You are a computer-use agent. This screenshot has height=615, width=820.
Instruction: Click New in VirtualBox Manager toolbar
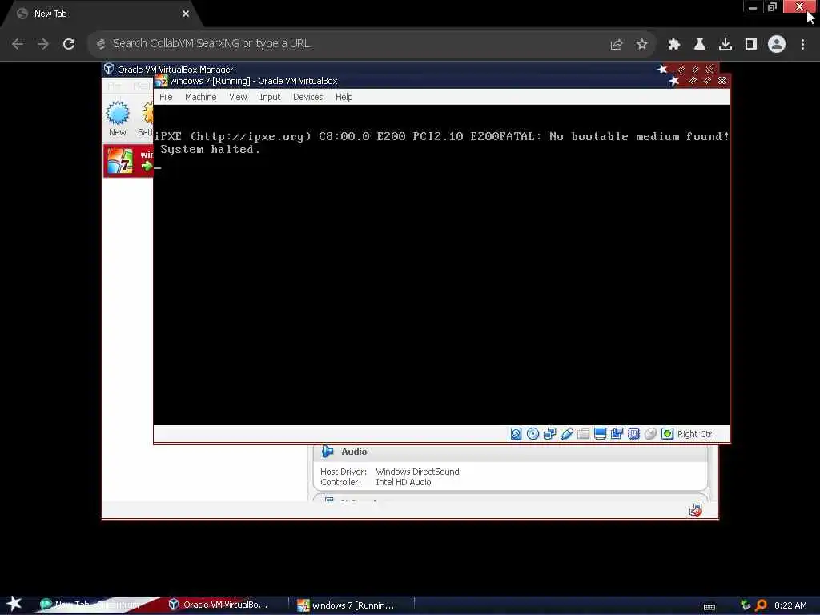[117, 119]
